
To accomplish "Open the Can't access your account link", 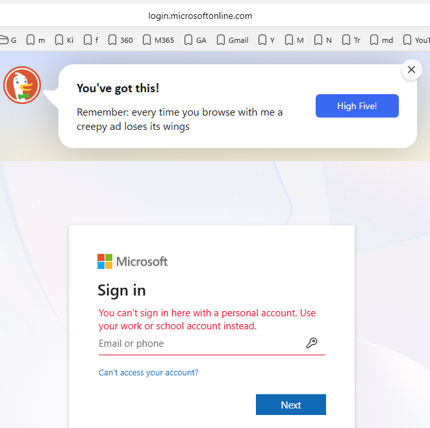I will click(148, 372).
